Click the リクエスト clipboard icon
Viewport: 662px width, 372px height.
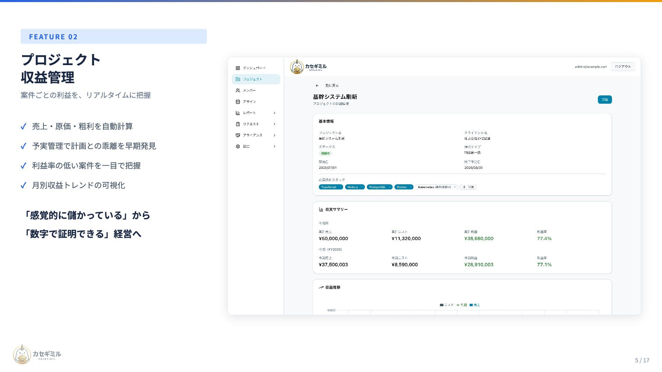[238, 124]
